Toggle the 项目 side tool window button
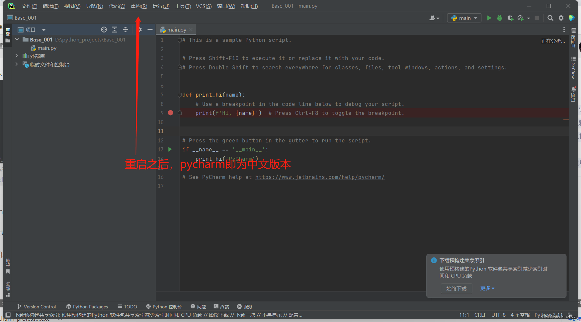Image resolution: width=581 pixels, height=322 pixels. 8,36
